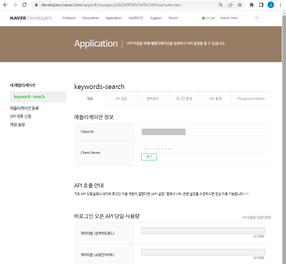The height and width of the screenshot is (264, 286).
Task: Click inside the Client ID field
Action: (x=203, y=132)
